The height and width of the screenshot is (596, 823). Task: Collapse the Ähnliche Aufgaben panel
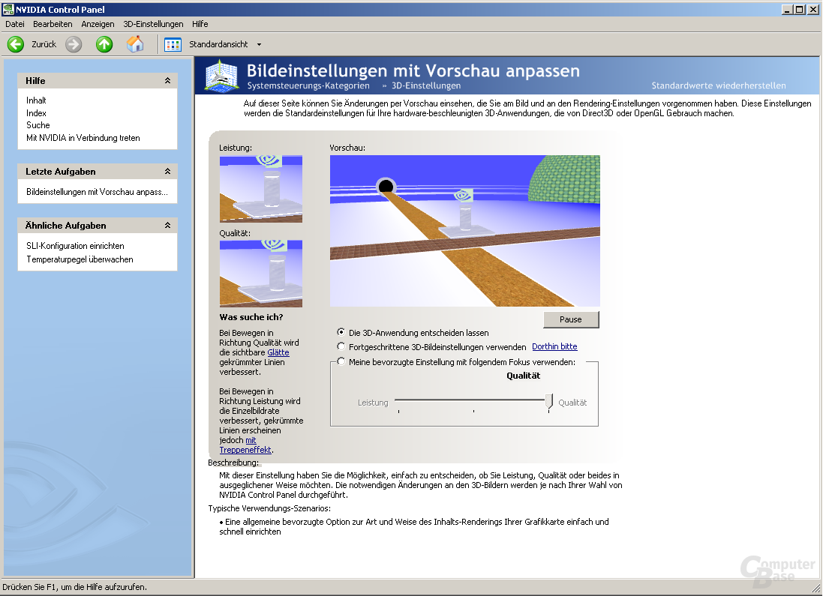(x=167, y=226)
